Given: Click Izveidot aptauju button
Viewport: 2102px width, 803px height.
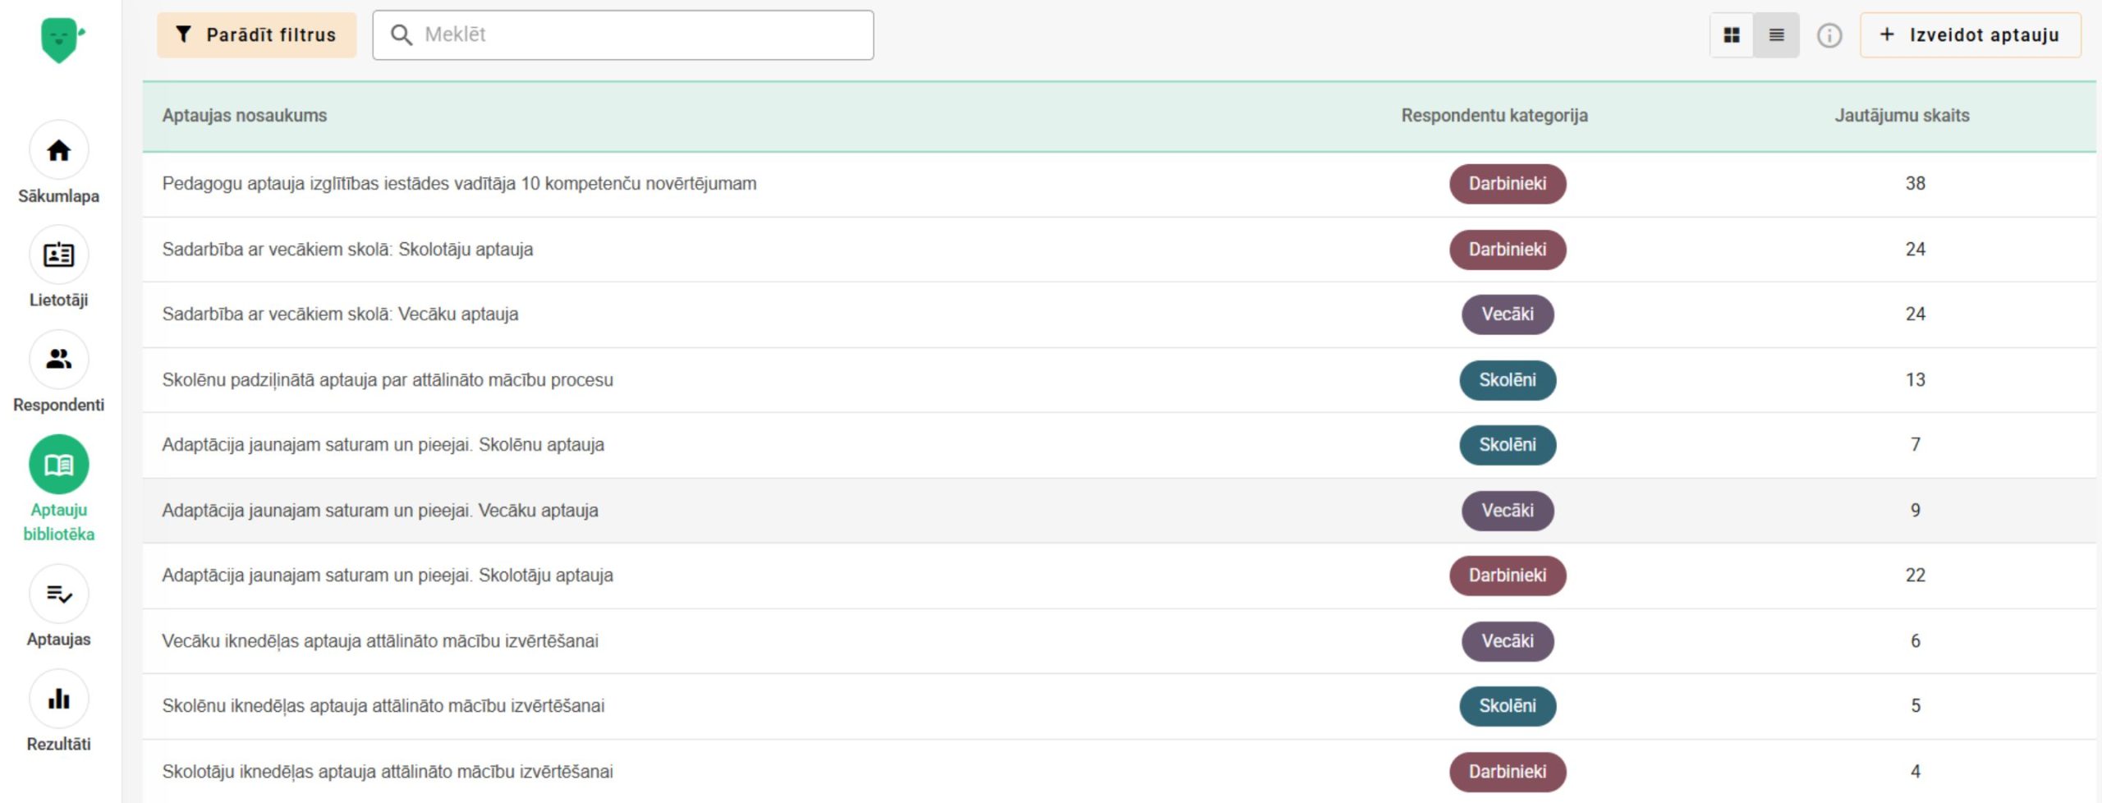Looking at the screenshot, I should tap(1971, 35).
